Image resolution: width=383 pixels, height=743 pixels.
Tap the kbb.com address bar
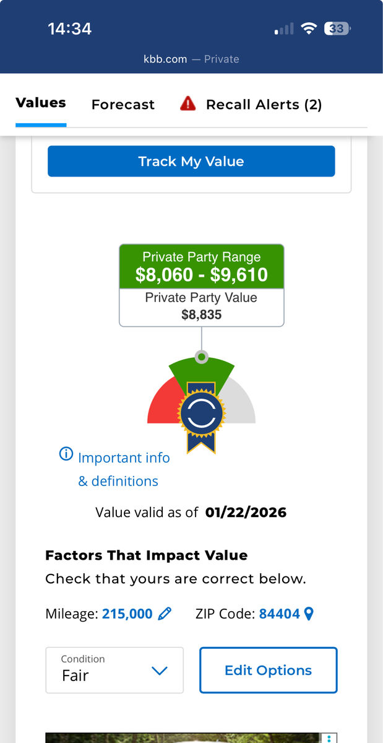click(191, 59)
